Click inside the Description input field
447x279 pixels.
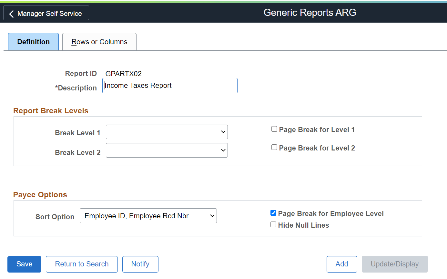[170, 86]
